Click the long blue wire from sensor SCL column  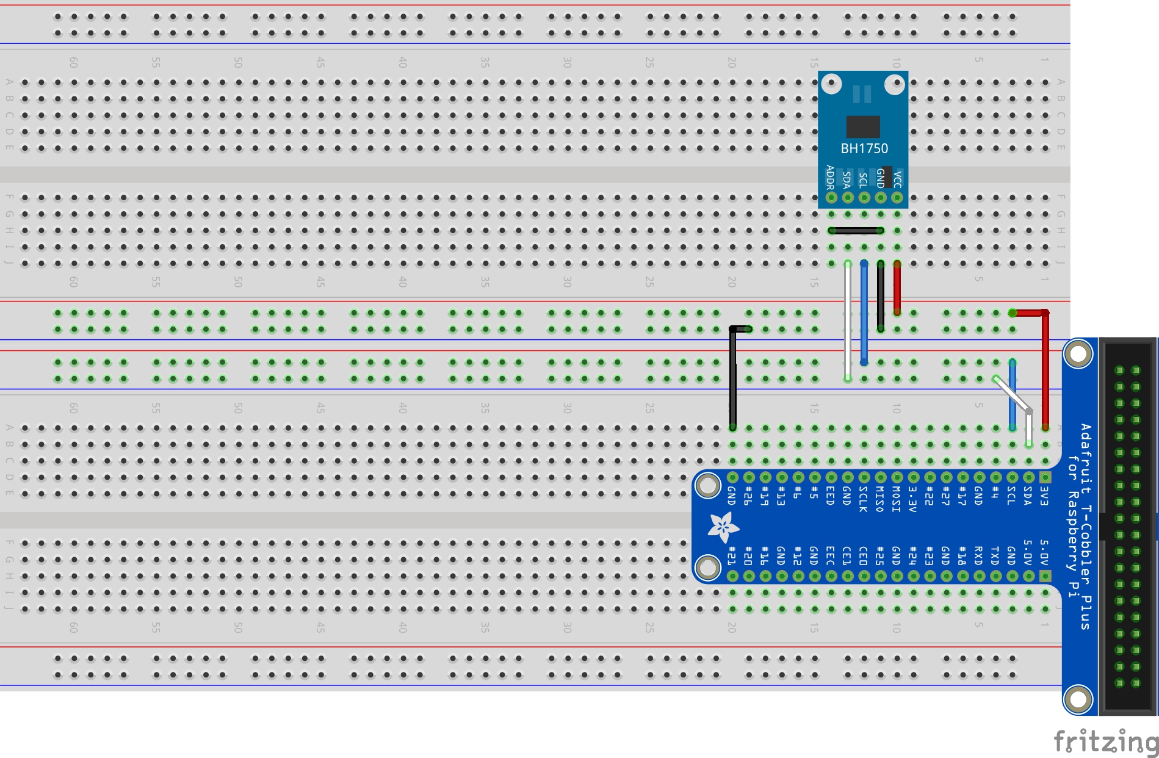tap(864, 312)
